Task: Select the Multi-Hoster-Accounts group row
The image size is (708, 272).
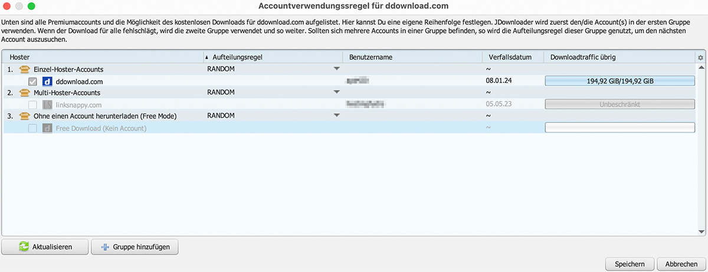Action: [349, 93]
